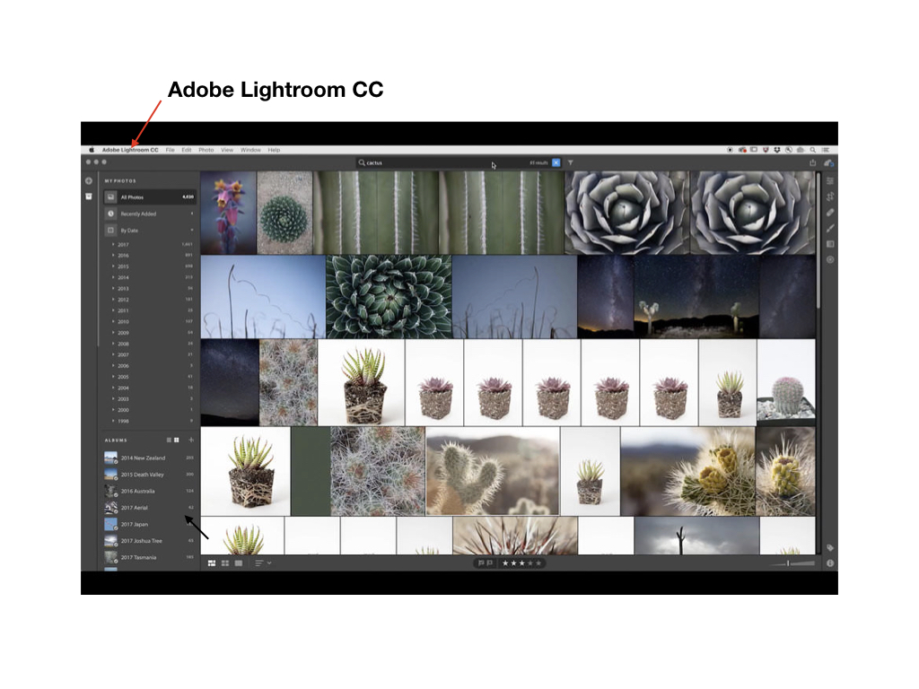Click the photo grid vertical scrollbar
This screenshot has width=919, height=689.
tap(818, 240)
